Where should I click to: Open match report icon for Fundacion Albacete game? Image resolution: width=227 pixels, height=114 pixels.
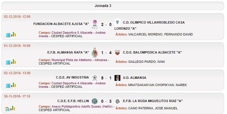[8, 35]
